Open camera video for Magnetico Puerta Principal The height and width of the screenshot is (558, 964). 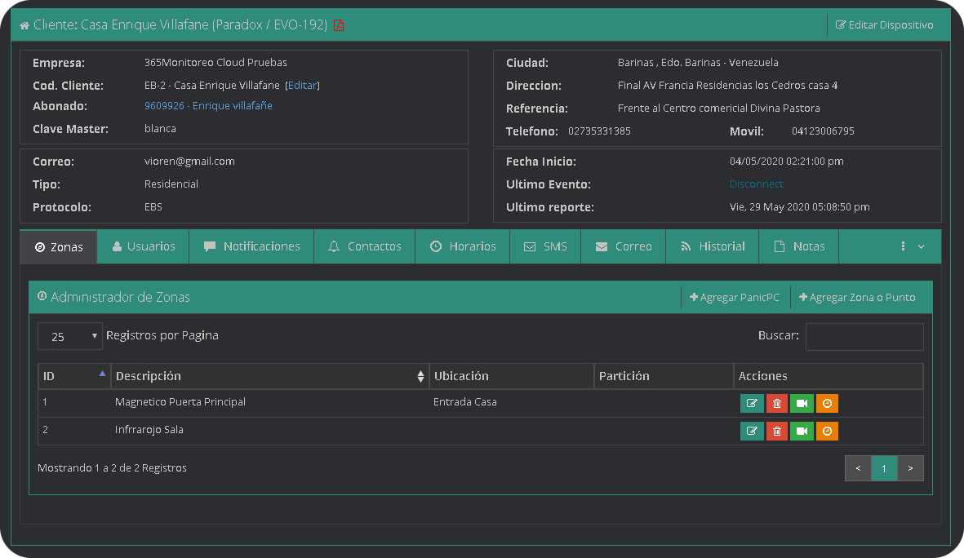[x=802, y=403]
